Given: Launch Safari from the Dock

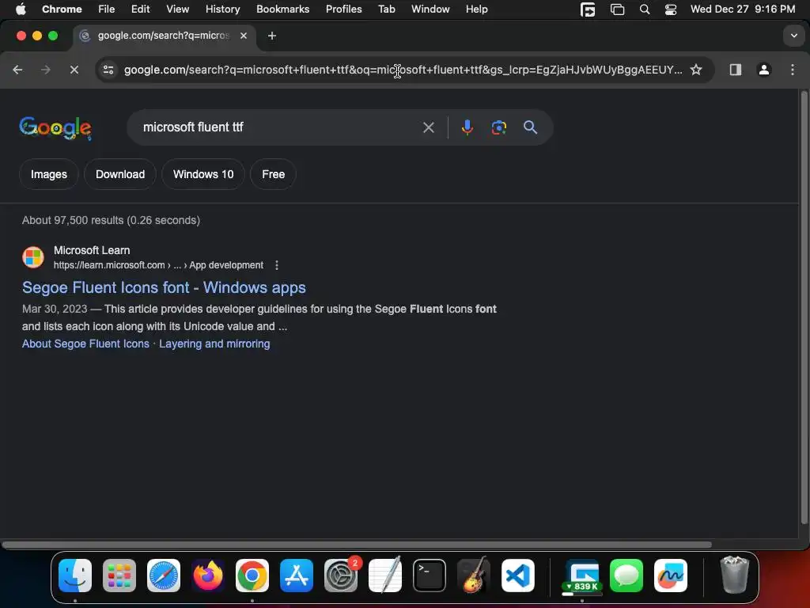Looking at the screenshot, I should tap(164, 576).
